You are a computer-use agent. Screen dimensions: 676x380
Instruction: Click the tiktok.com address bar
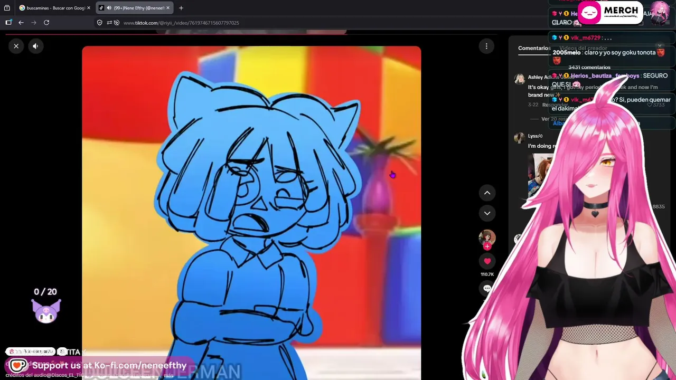click(x=181, y=23)
